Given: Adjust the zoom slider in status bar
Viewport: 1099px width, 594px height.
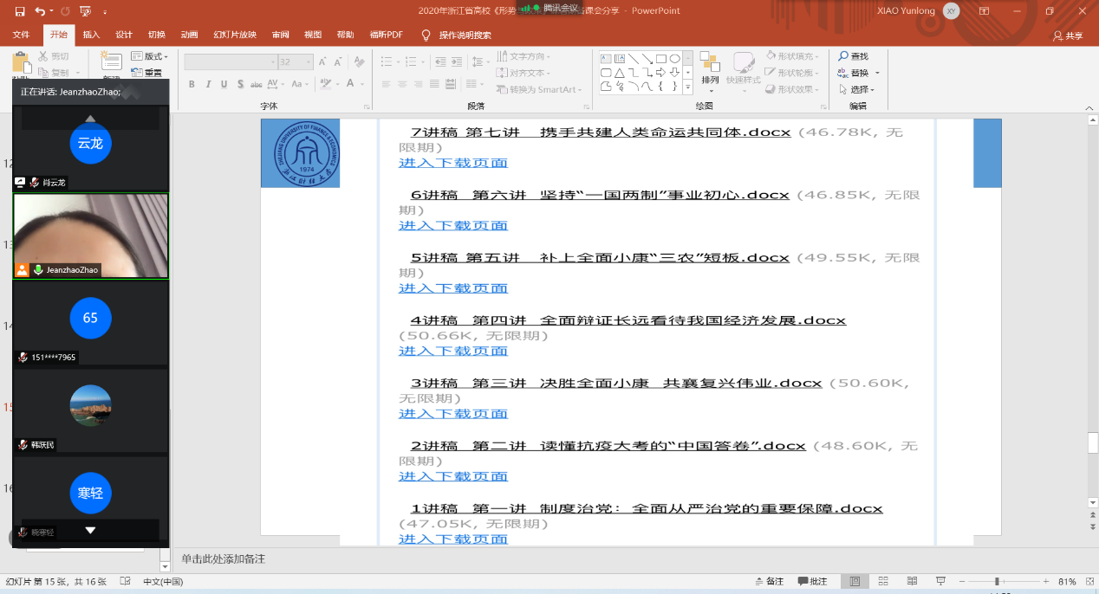Looking at the screenshot, I should coord(997,581).
